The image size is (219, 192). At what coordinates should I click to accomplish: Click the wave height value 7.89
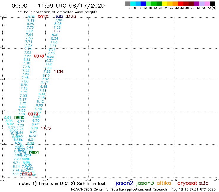(x=48, y=68)
